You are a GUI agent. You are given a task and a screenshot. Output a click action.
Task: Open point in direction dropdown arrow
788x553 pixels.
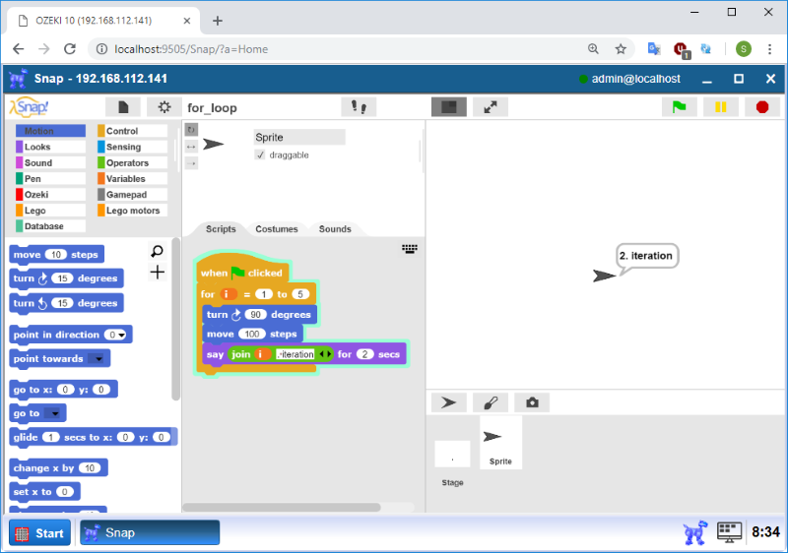tap(121, 336)
